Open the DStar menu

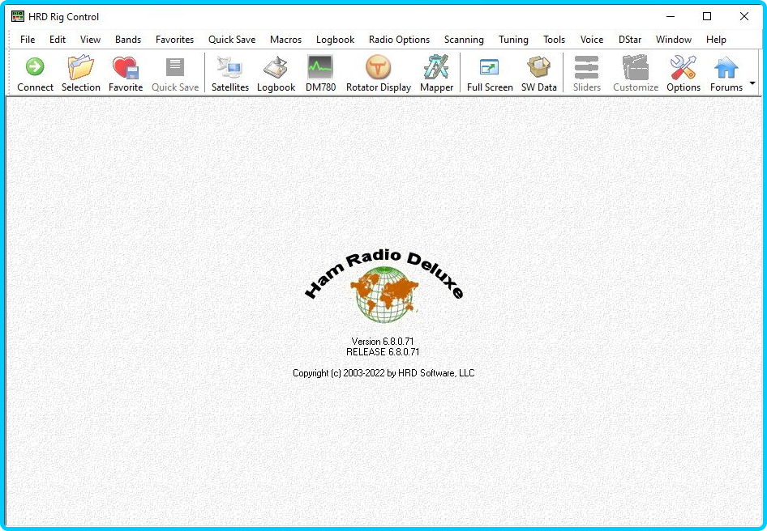(x=630, y=40)
